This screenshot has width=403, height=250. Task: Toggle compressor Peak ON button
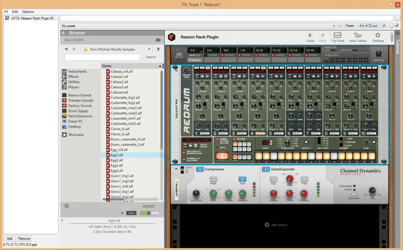213,179
